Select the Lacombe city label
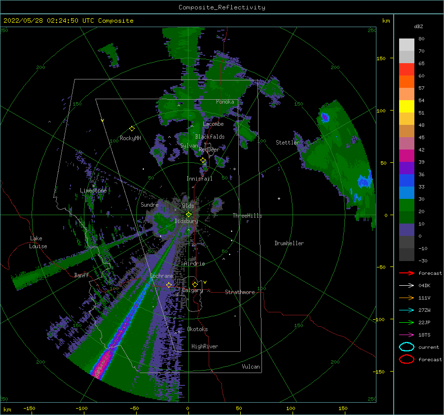Screen dimensions: 444x415 (x=213, y=124)
